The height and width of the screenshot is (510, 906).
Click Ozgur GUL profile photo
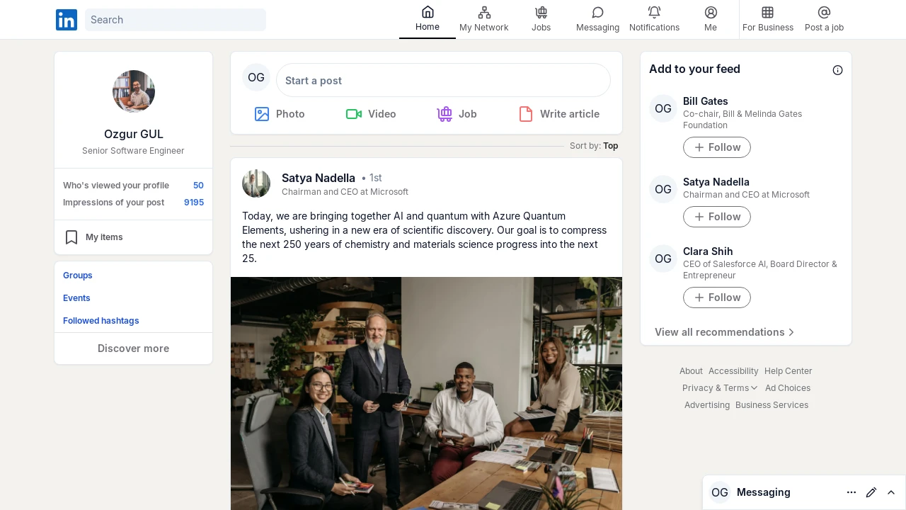[134, 91]
